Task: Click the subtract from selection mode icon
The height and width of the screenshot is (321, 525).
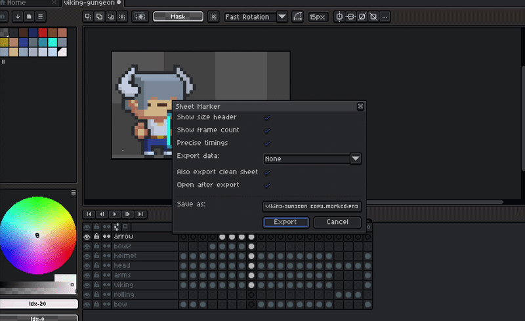Action: 111,16
